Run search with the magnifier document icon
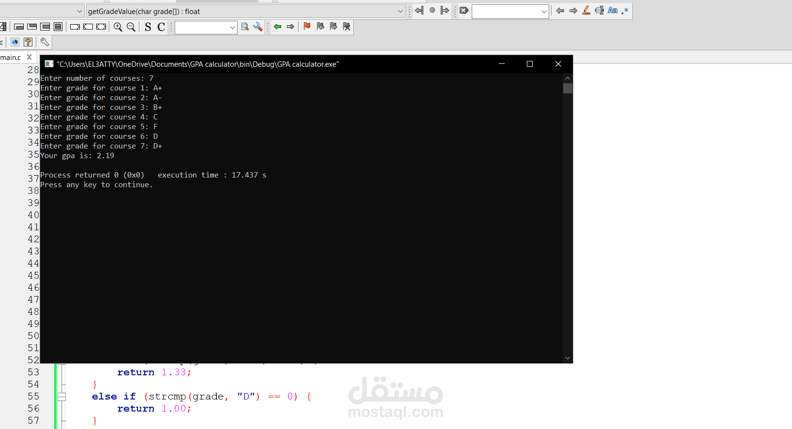The width and height of the screenshot is (792, 429). coord(245,27)
